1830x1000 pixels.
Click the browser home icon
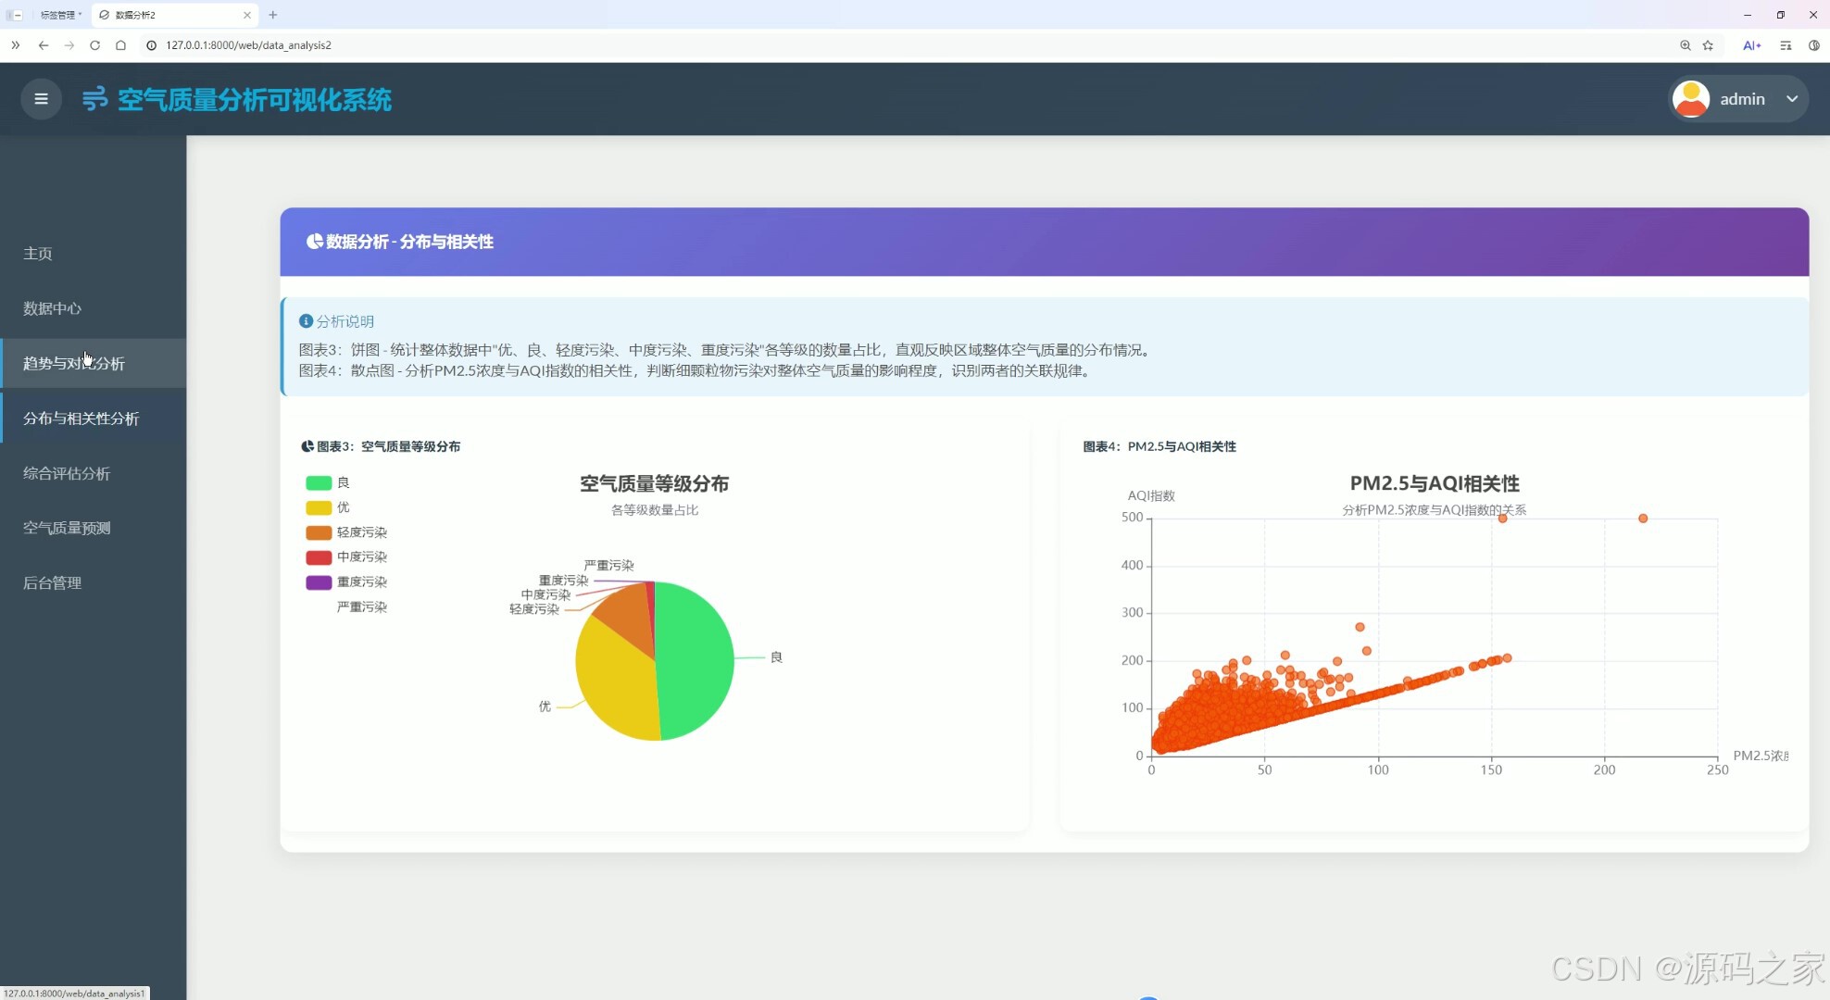click(x=120, y=45)
